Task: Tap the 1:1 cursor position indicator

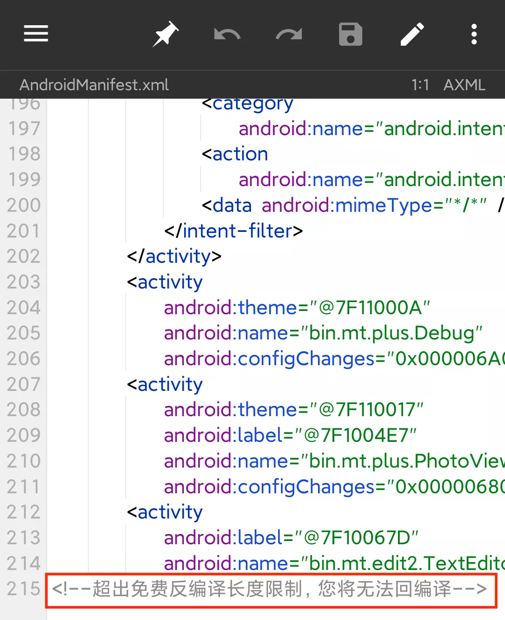Action: click(x=420, y=85)
